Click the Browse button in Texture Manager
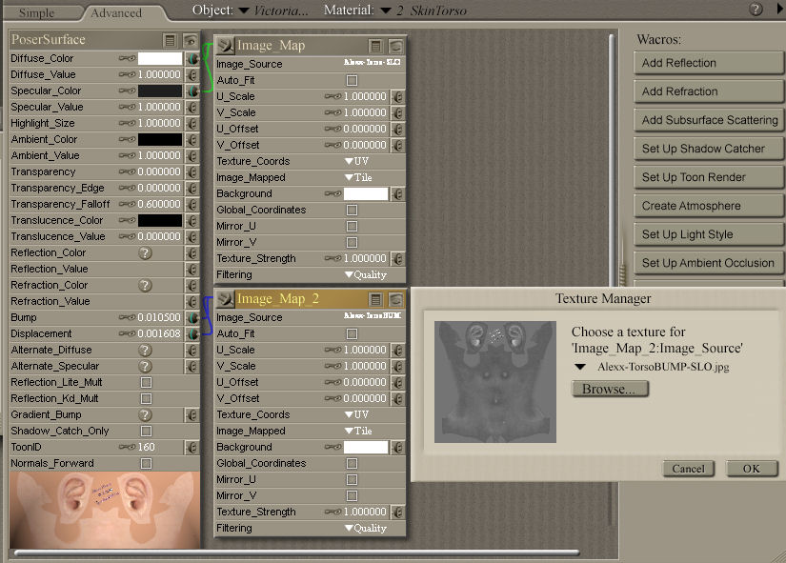This screenshot has height=563, width=786. coord(610,389)
